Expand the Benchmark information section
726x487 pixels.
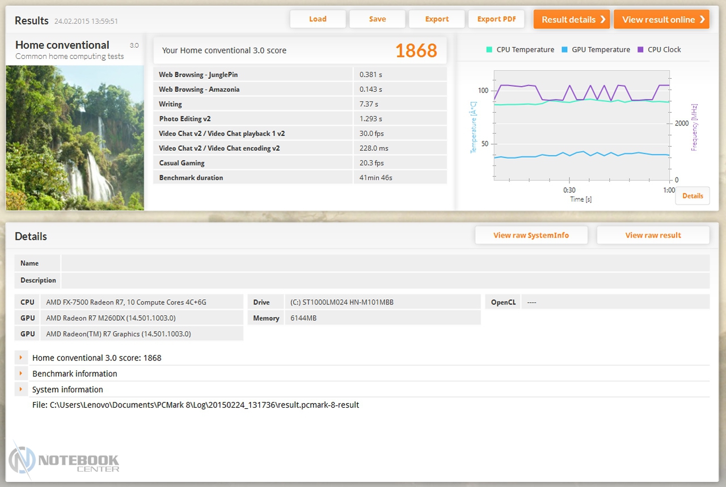click(21, 374)
